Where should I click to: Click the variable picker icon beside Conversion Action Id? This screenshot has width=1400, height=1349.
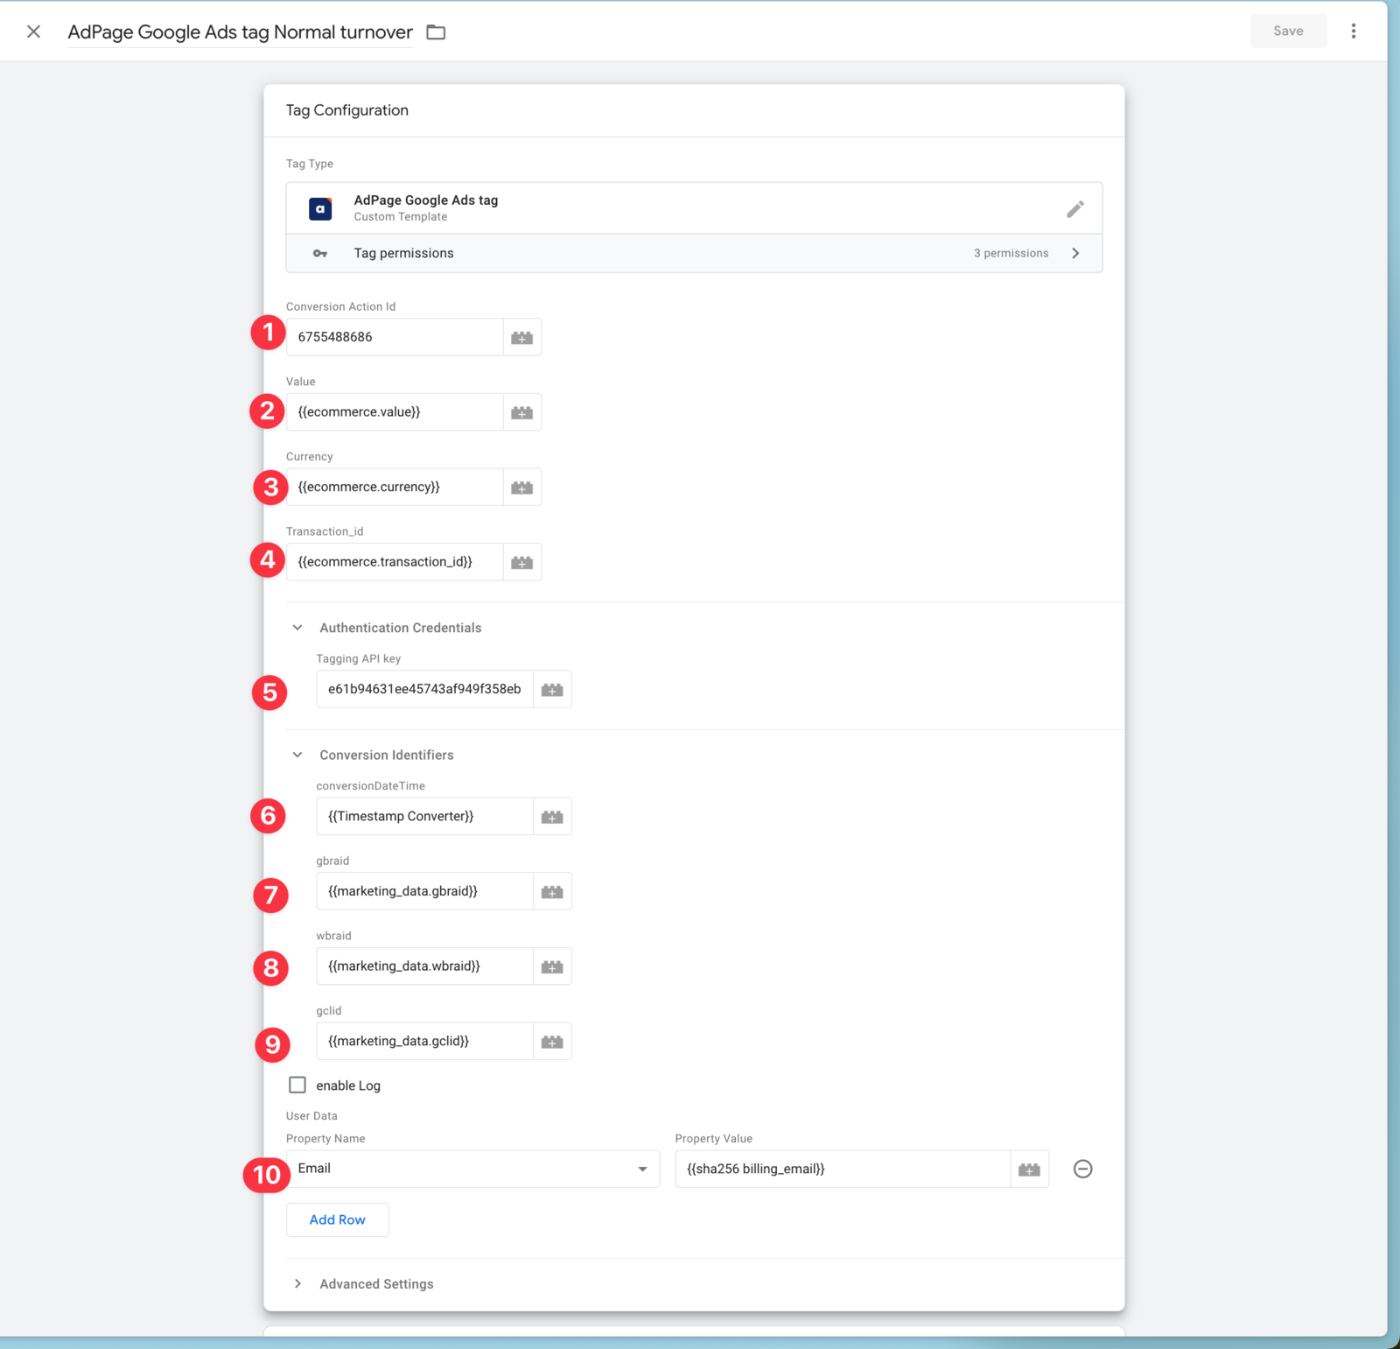tap(521, 338)
